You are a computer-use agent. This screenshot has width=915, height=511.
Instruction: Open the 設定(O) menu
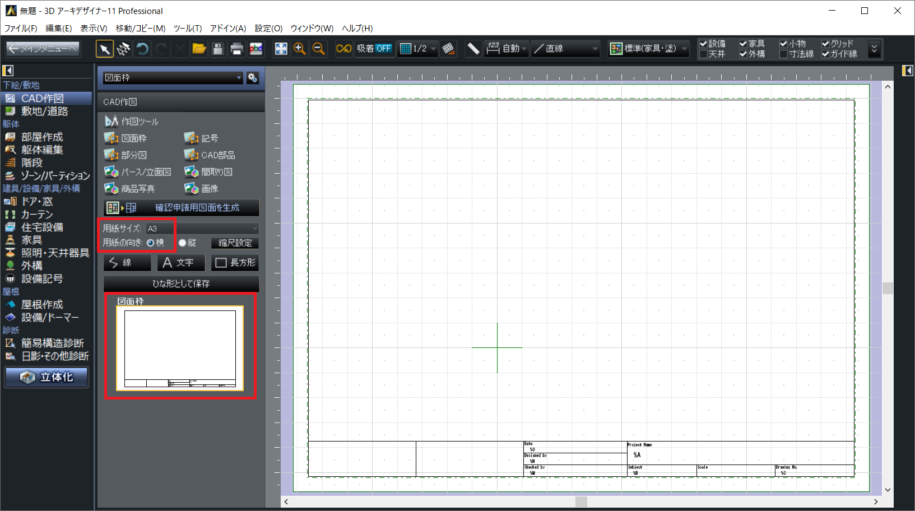268,29
